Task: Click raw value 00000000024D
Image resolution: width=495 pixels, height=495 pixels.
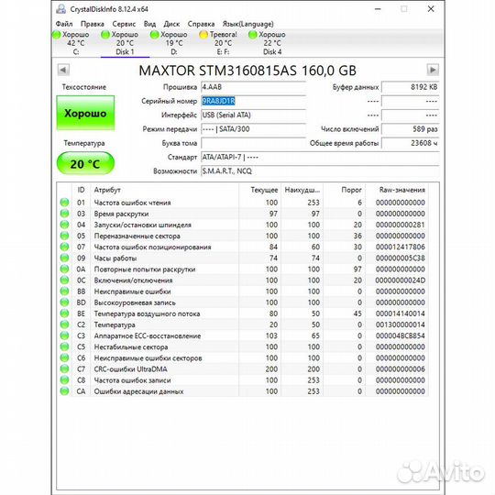Action: (x=401, y=280)
